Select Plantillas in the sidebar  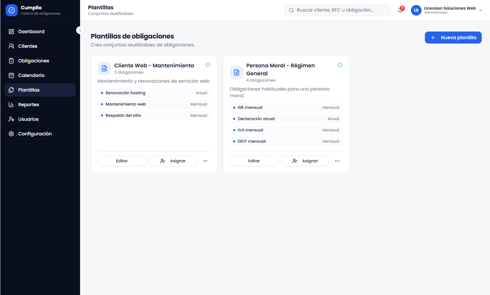(x=40, y=90)
